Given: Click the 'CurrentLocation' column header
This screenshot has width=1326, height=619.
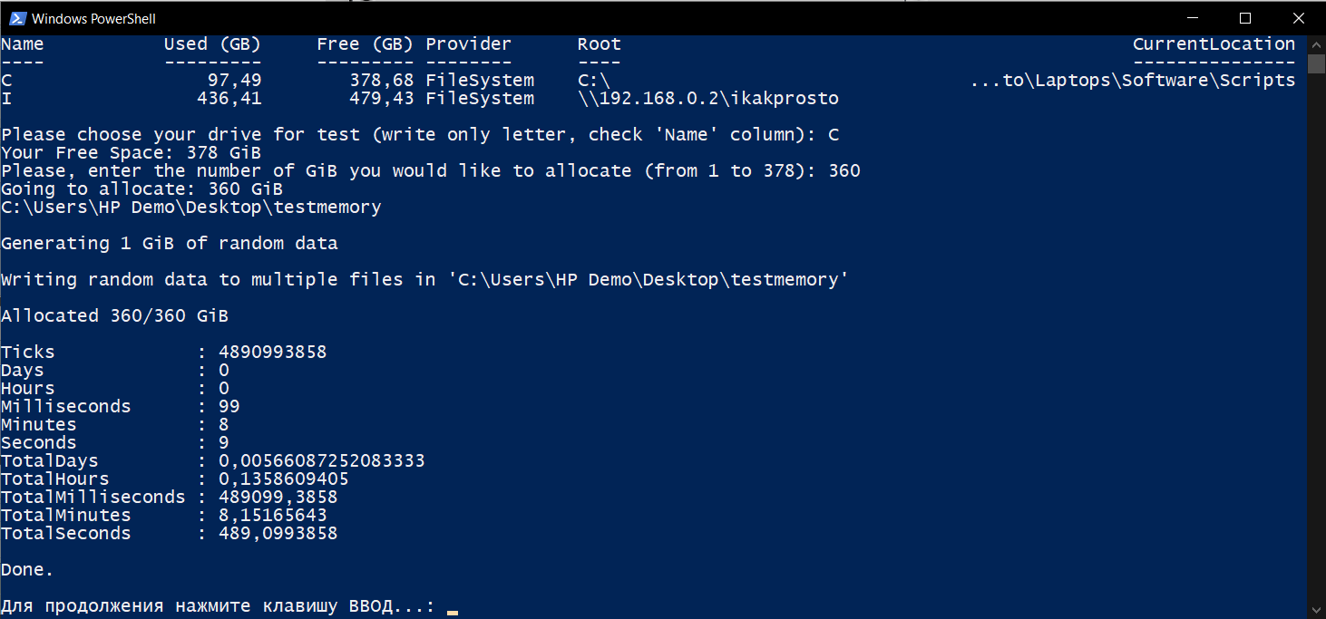Looking at the screenshot, I should (x=1214, y=44).
